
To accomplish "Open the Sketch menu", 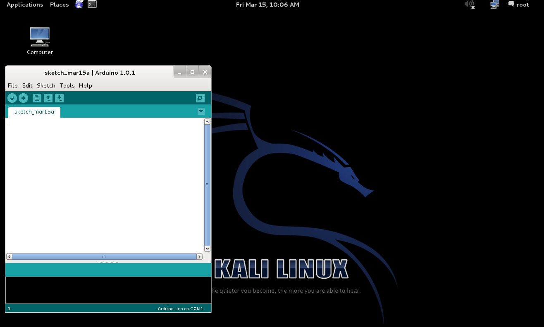I will [46, 85].
